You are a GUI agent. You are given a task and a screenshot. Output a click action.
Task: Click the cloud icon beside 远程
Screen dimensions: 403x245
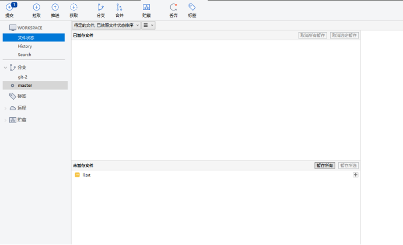click(13, 108)
